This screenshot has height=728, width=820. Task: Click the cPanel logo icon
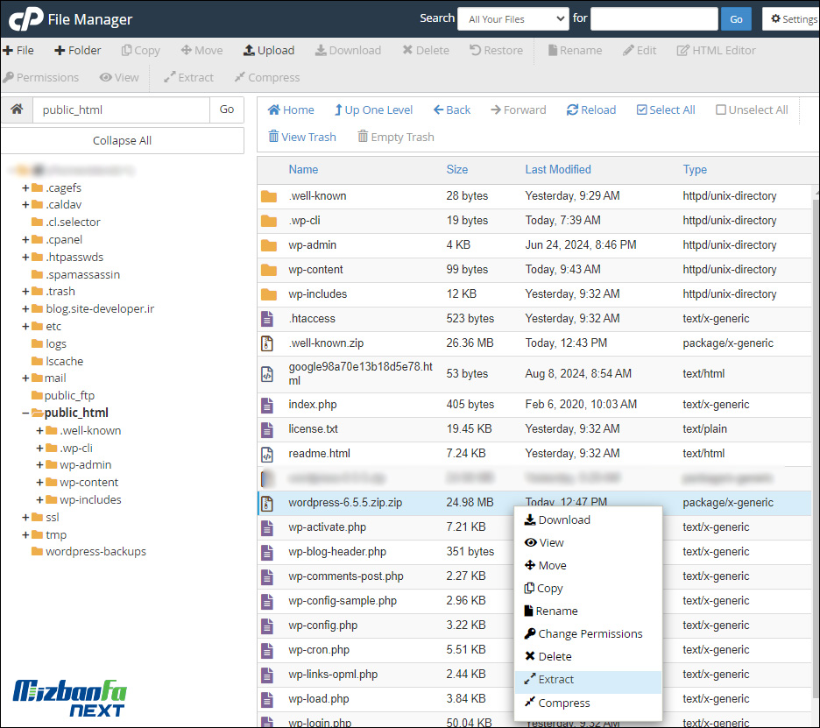pyautogui.click(x=25, y=18)
